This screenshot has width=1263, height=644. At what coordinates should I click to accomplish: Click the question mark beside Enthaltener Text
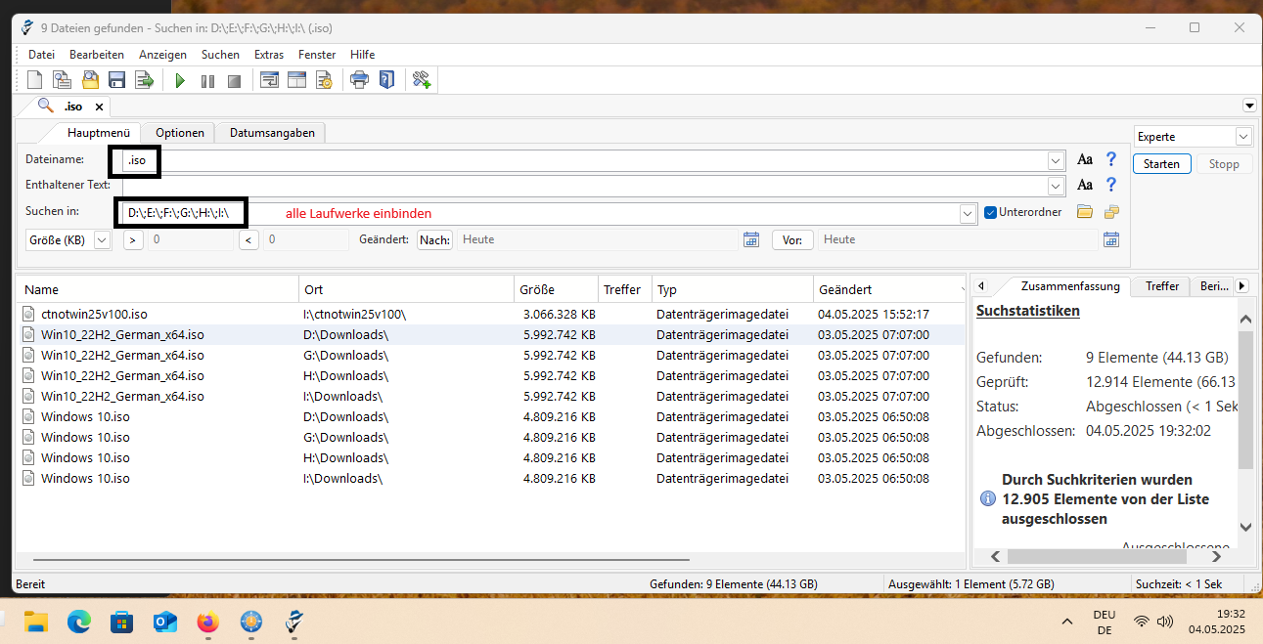click(x=1111, y=185)
